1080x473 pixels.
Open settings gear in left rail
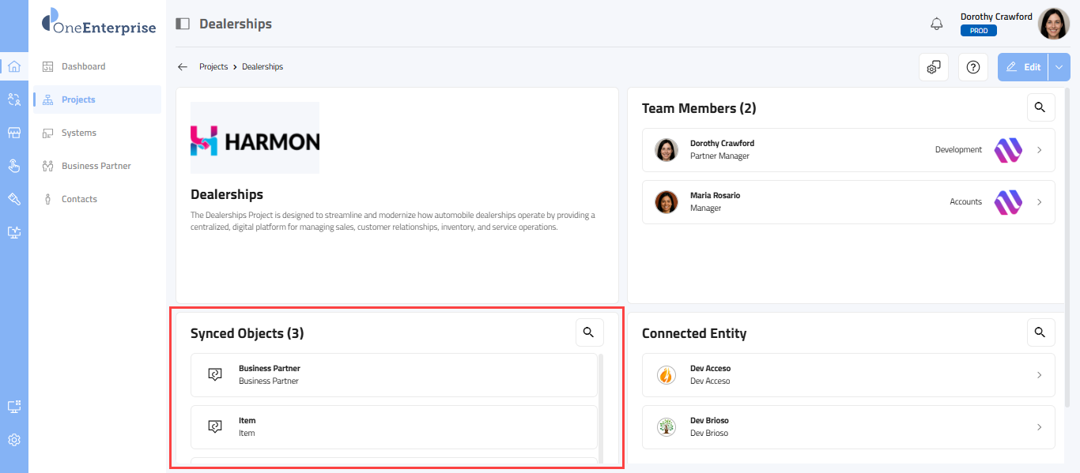click(x=14, y=440)
